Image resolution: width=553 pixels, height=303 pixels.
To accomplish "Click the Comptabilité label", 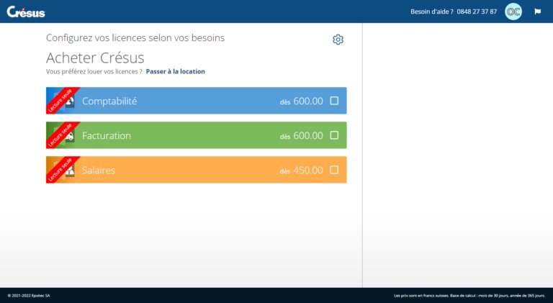I will [109, 101].
